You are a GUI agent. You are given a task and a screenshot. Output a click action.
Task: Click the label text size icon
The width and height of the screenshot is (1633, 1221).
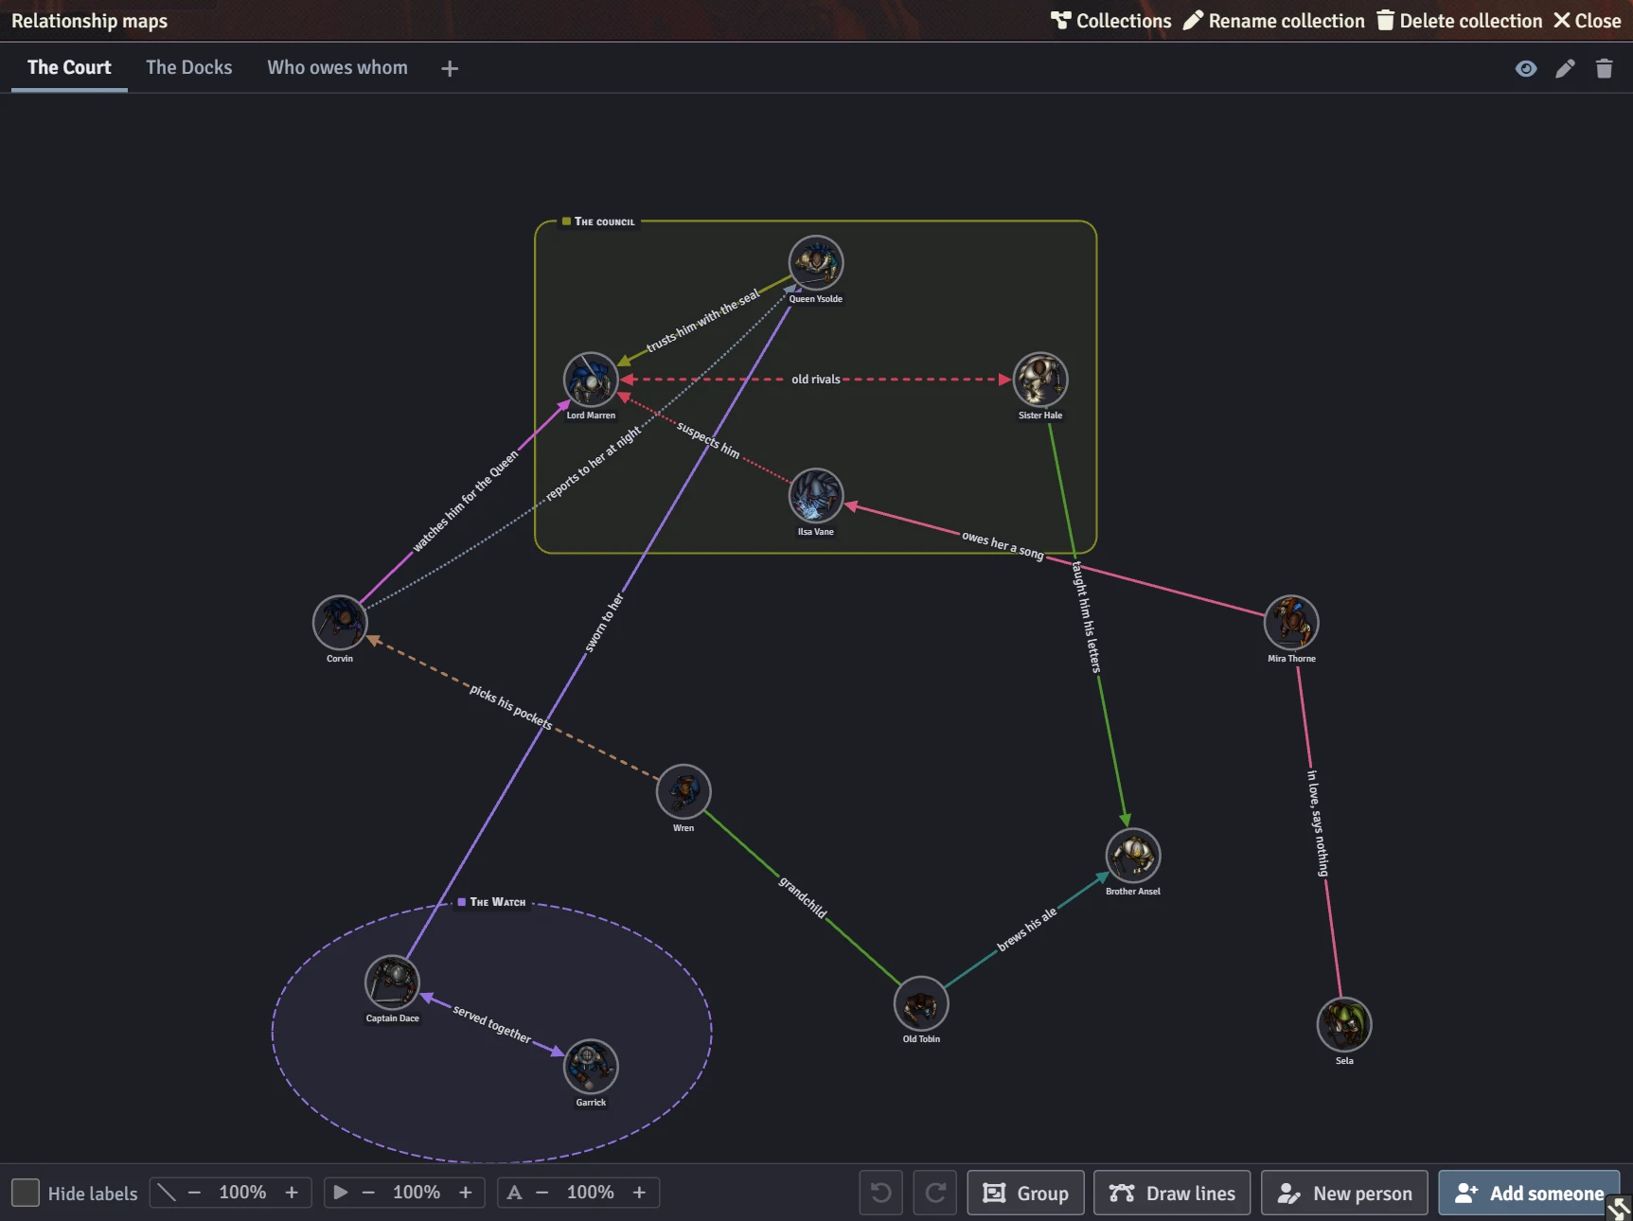(x=514, y=1193)
